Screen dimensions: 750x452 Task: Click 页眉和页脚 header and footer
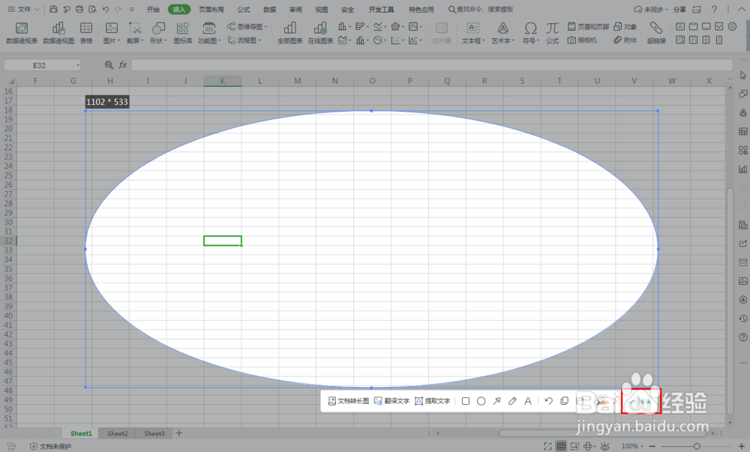pyautogui.click(x=588, y=27)
